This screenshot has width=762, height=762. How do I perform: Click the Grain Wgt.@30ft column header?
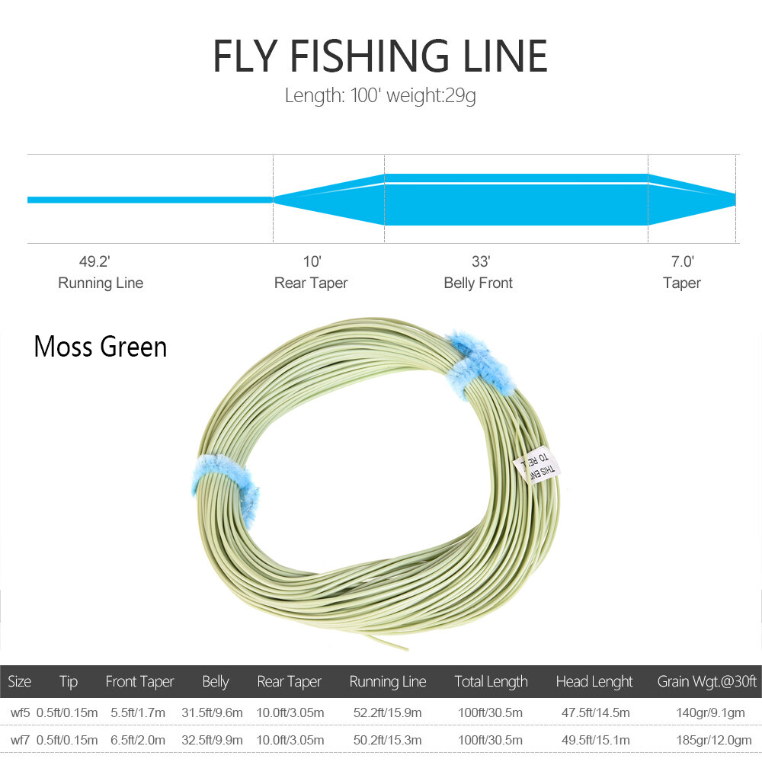click(707, 681)
